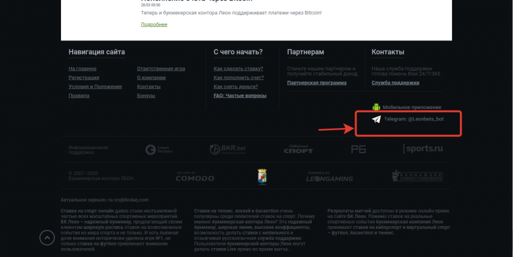Click the scroll-to-top arrow button
The image size is (513, 257).
tap(47, 238)
